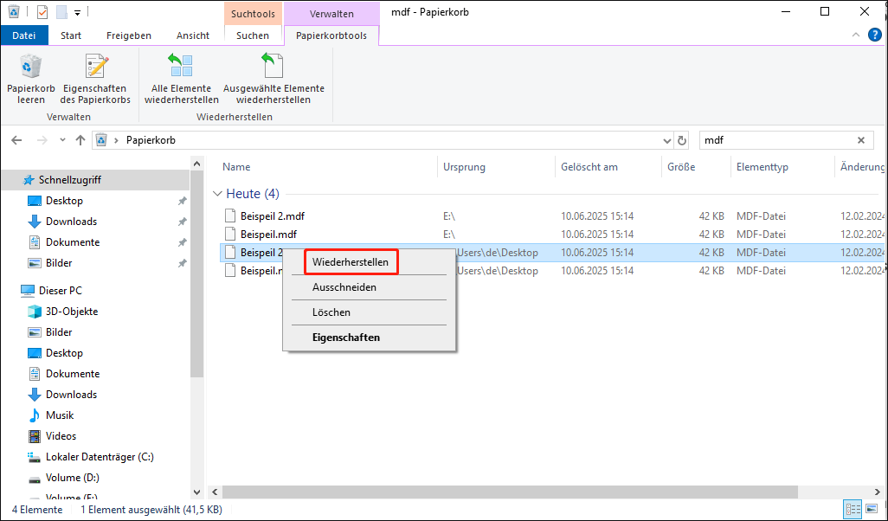The height and width of the screenshot is (521, 888).
Task: Switch to the details view layout
Action: [853, 509]
